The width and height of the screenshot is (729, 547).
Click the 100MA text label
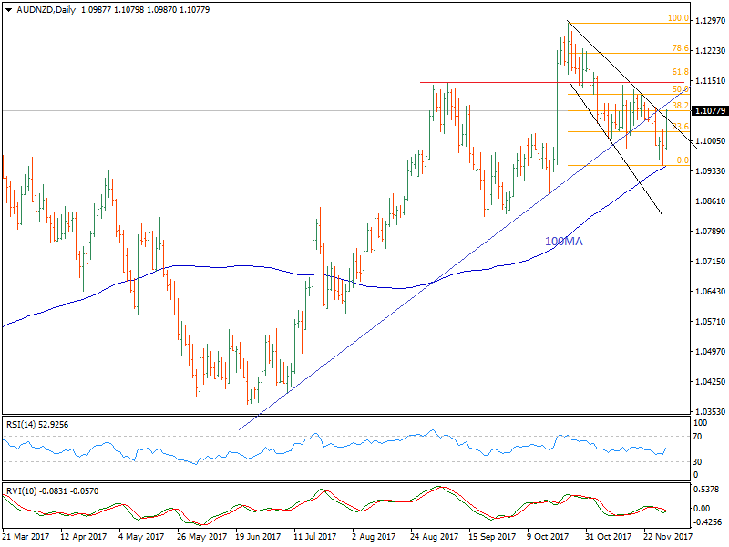563,242
